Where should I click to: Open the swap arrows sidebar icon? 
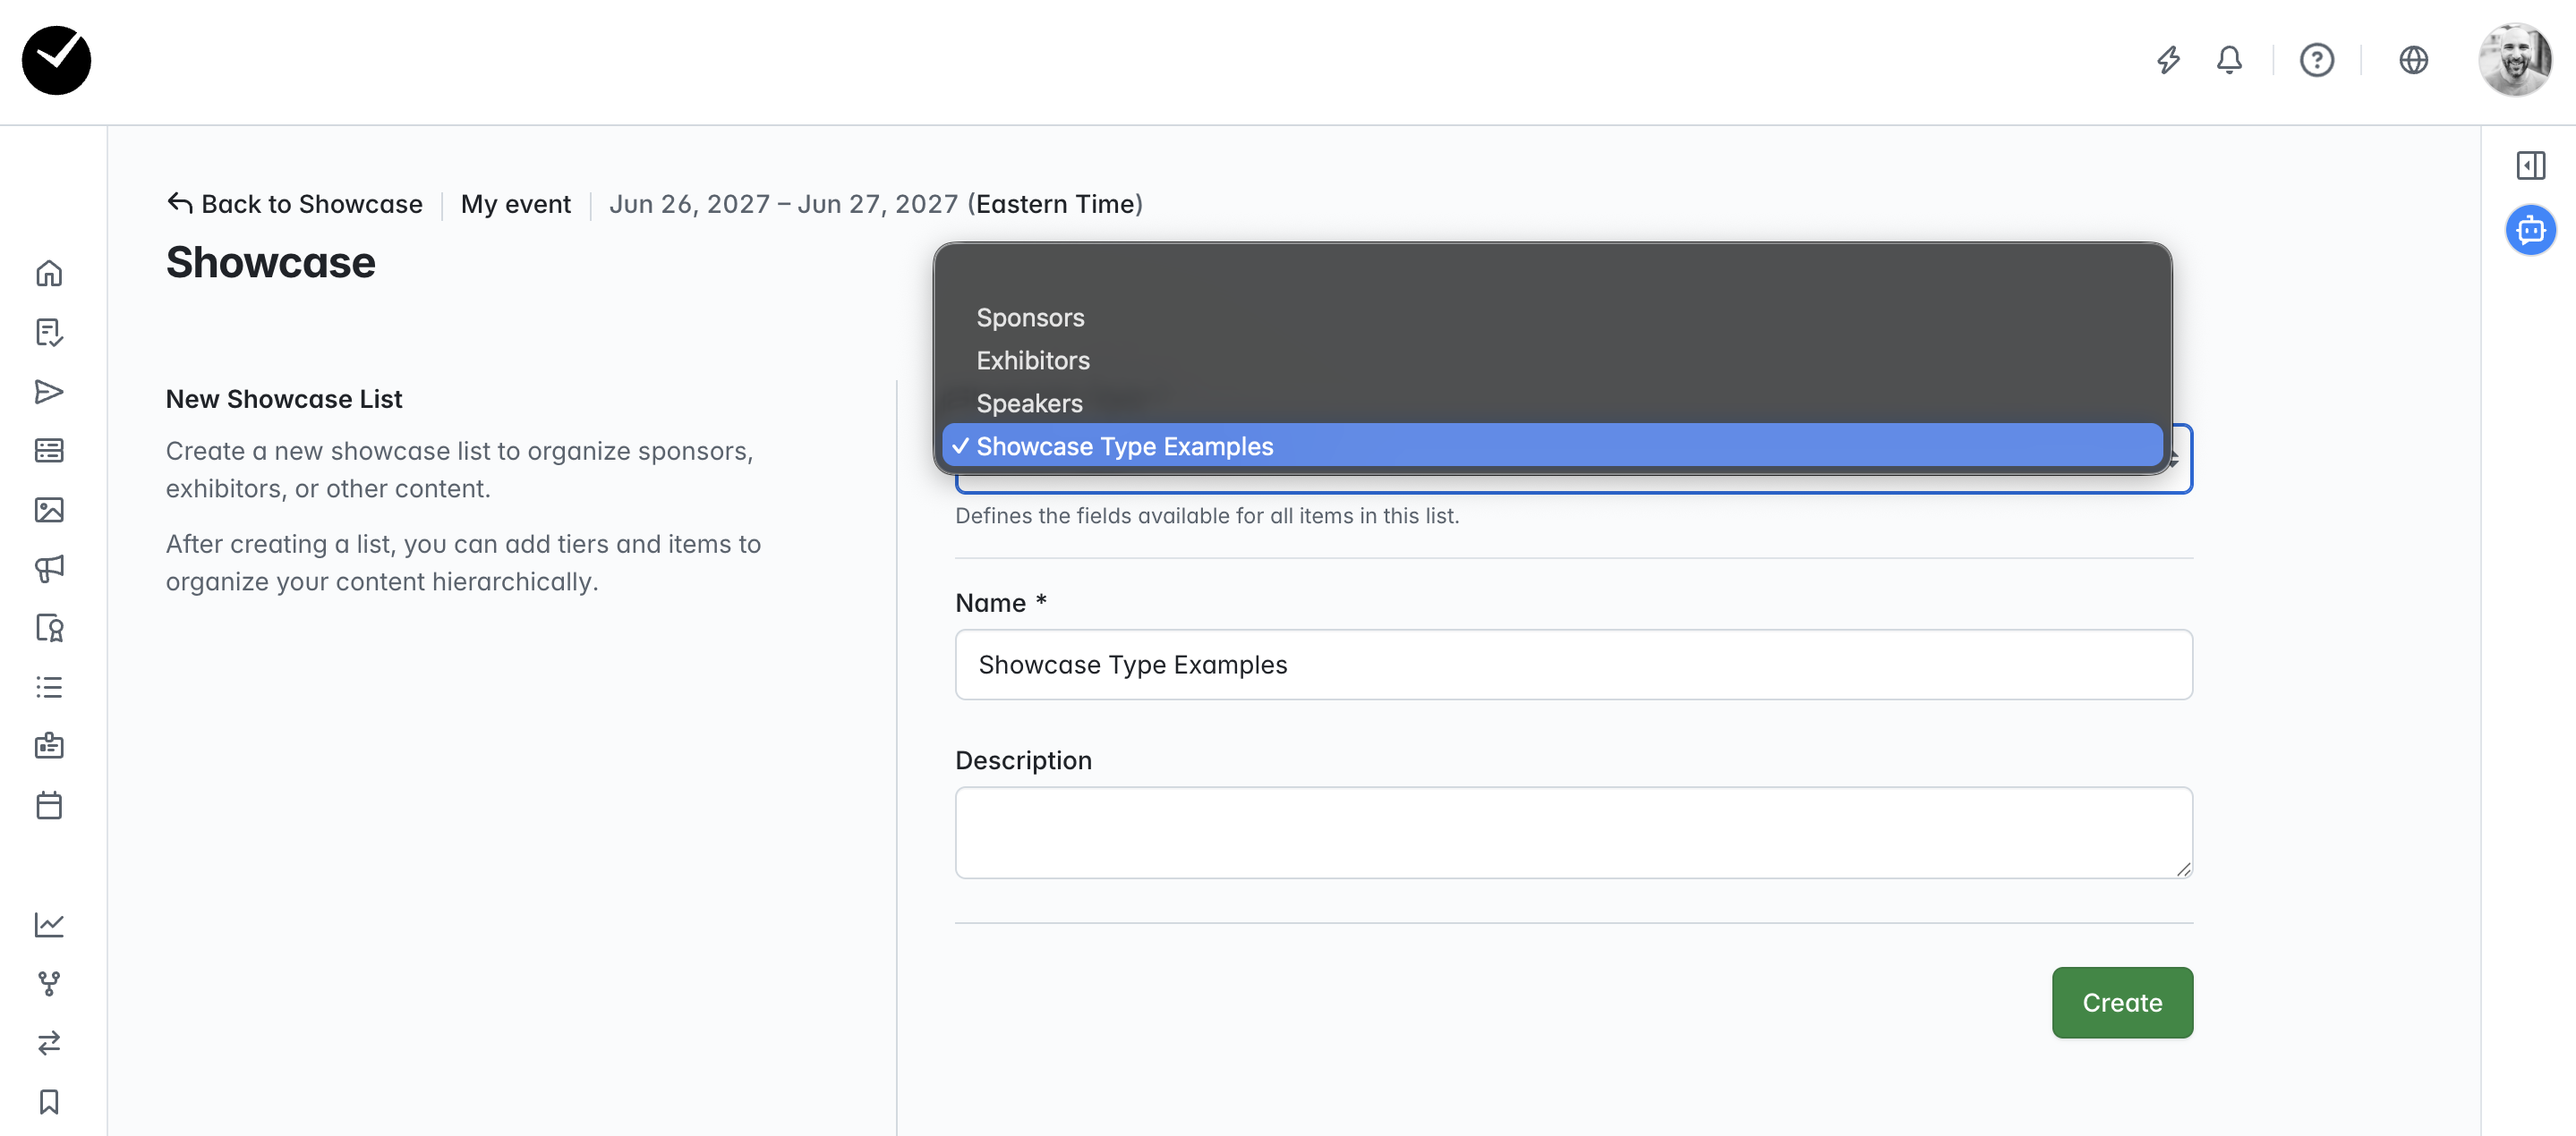coord(49,1043)
